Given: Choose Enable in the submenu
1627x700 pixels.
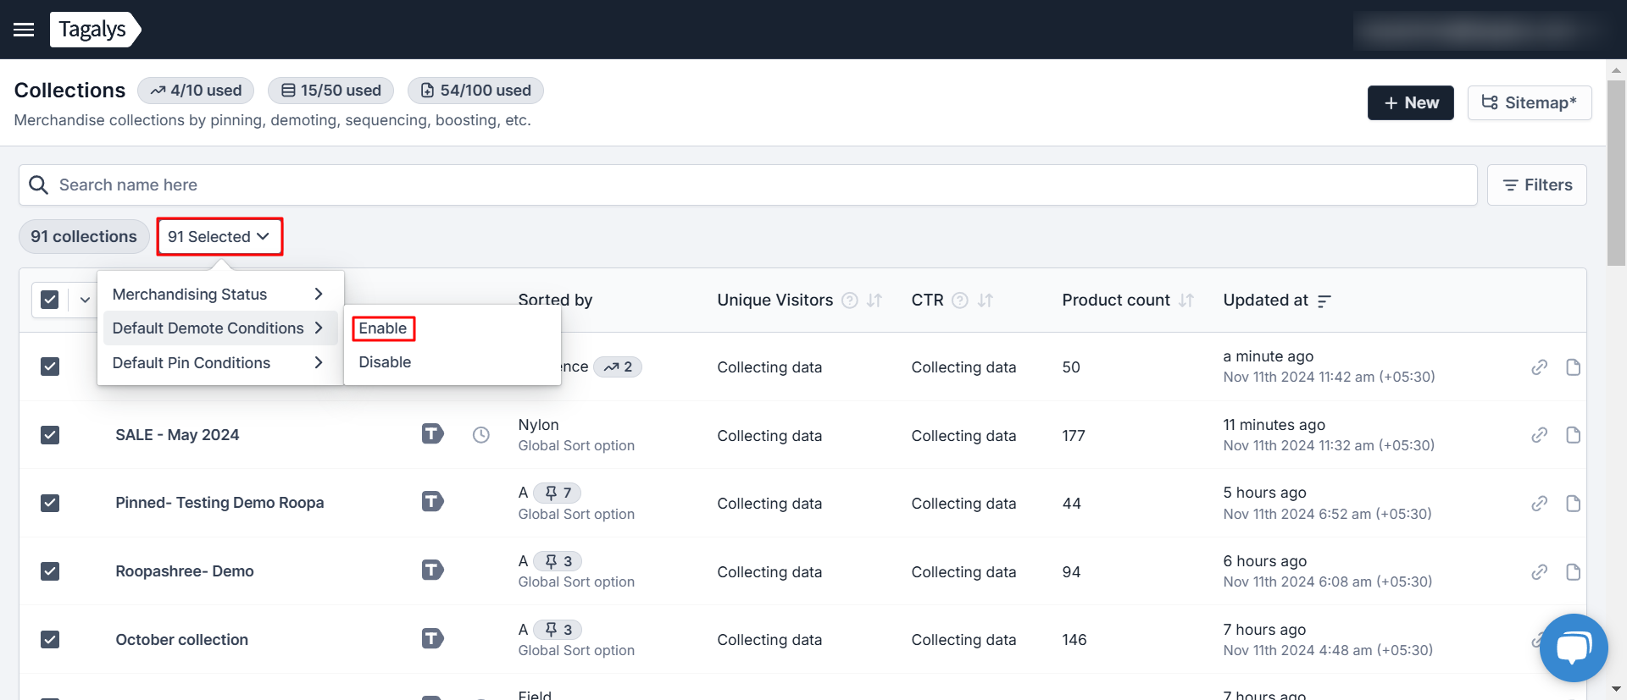Looking at the screenshot, I should coord(383,328).
